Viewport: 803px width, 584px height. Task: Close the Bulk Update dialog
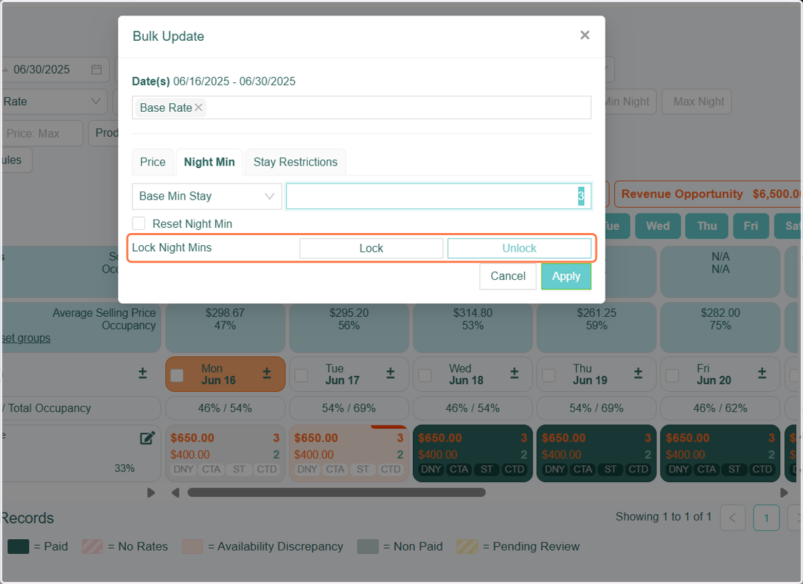585,35
